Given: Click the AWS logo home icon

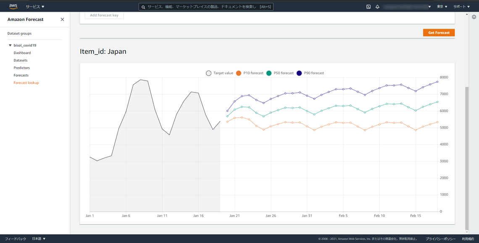Looking at the screenshot, I should [13, 6].
